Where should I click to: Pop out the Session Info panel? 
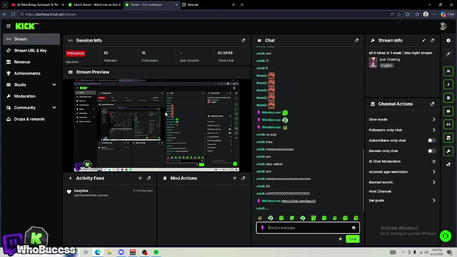[243, 41]
